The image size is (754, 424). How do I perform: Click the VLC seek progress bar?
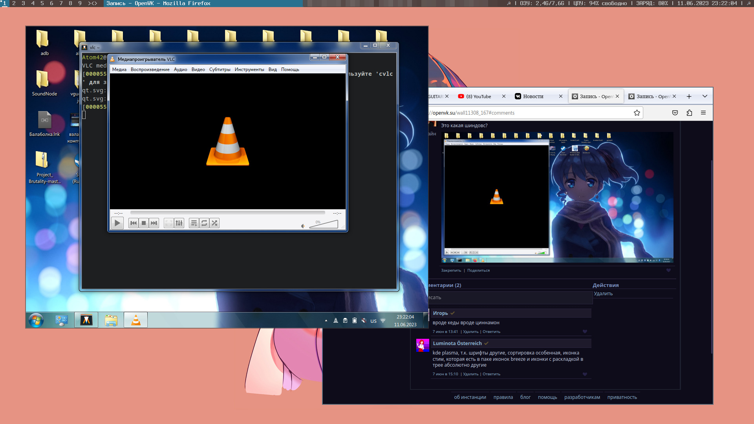(x=227, y=213)
